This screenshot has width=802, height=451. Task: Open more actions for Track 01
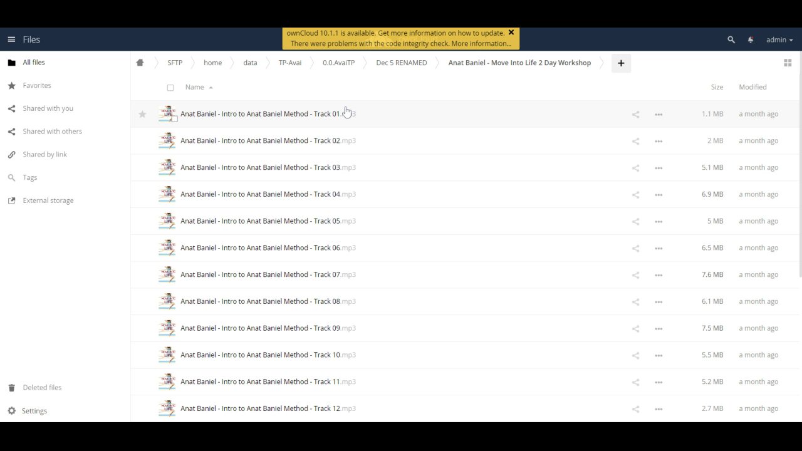pos(659,115)
